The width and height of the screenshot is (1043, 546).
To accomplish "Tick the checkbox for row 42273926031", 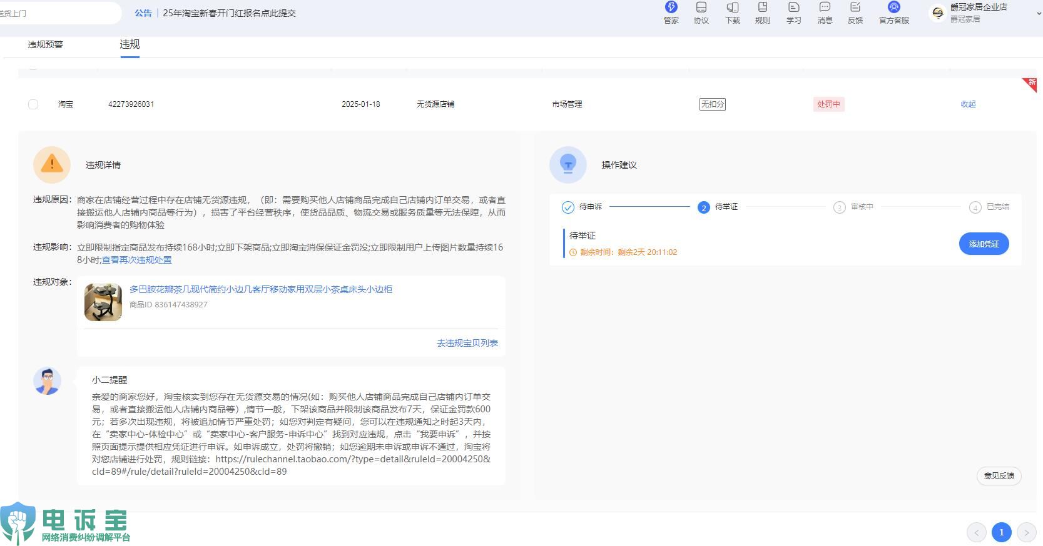I will (33, 104).
